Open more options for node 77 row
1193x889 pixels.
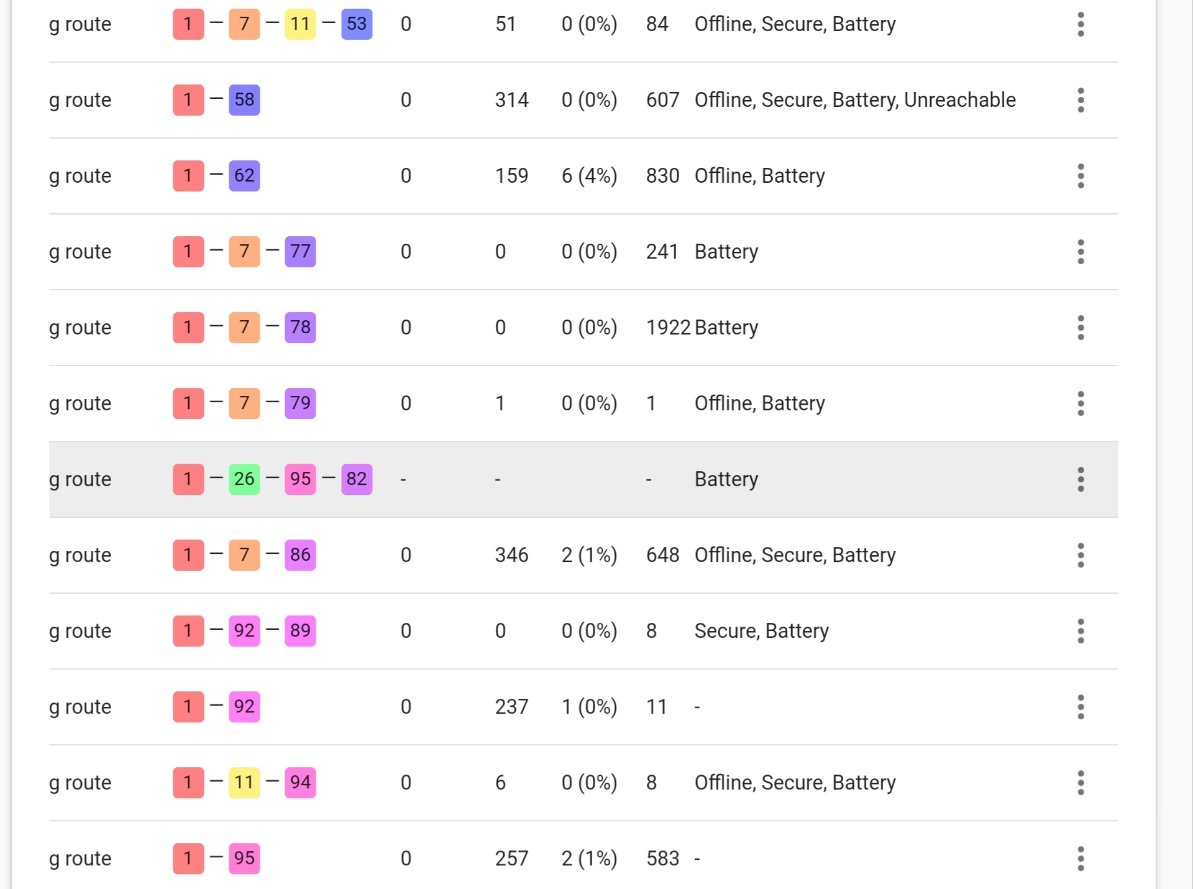pyautogui.click(x=1081, y=252)
